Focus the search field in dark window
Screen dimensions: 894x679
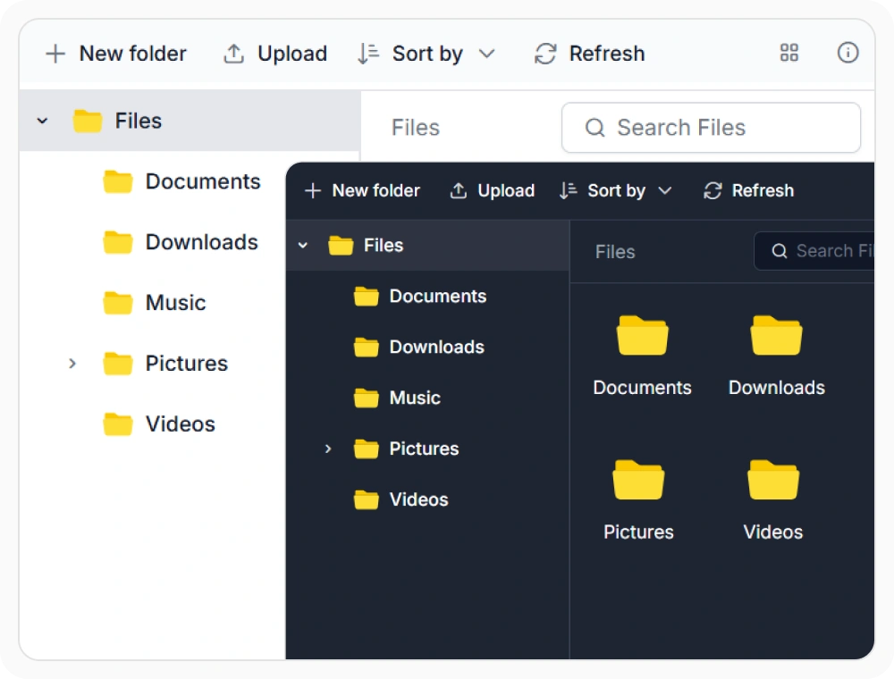pyautogui.click(x=814, y=251)
